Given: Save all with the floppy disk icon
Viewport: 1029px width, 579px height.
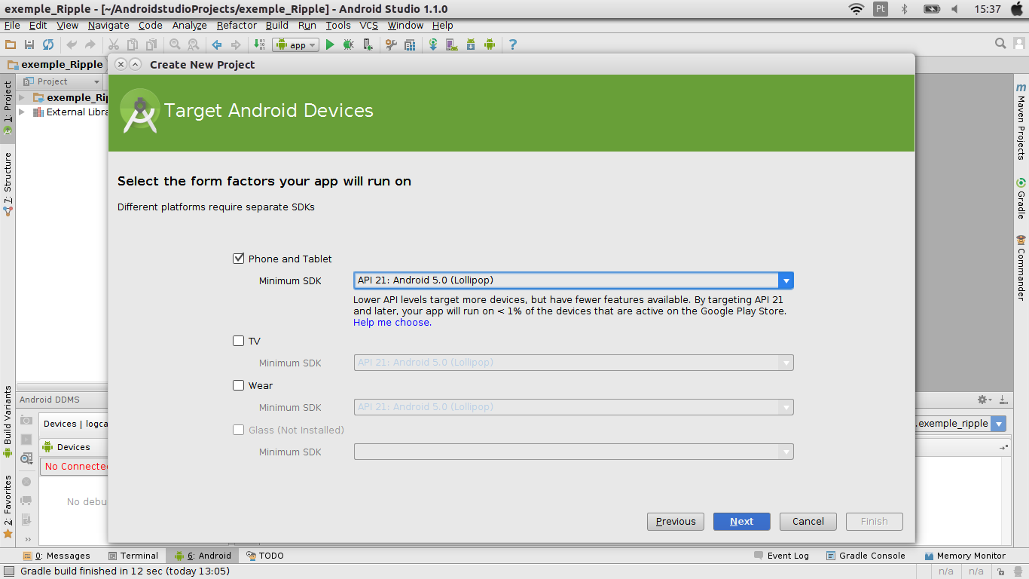Looking at the screenshot, I should [x=29, y=44].
